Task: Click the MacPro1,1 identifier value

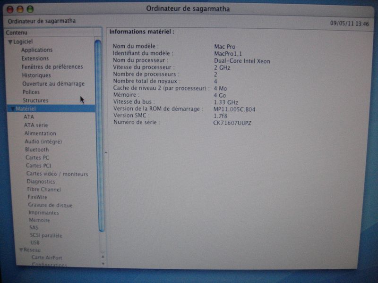Action: (x=228, y=54)
